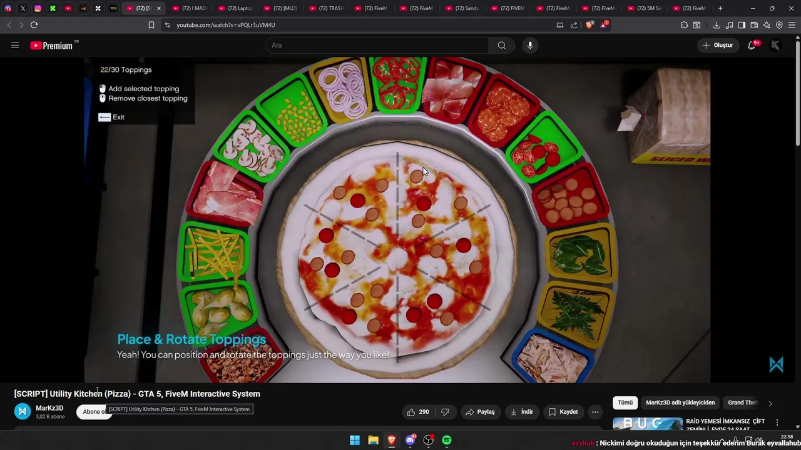Click taskbar clock showing 22:58
801x450 pixels.
787,437
